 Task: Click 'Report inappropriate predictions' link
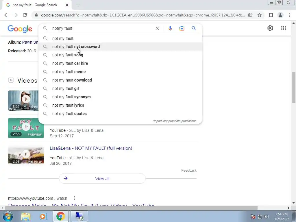[174, 121]
